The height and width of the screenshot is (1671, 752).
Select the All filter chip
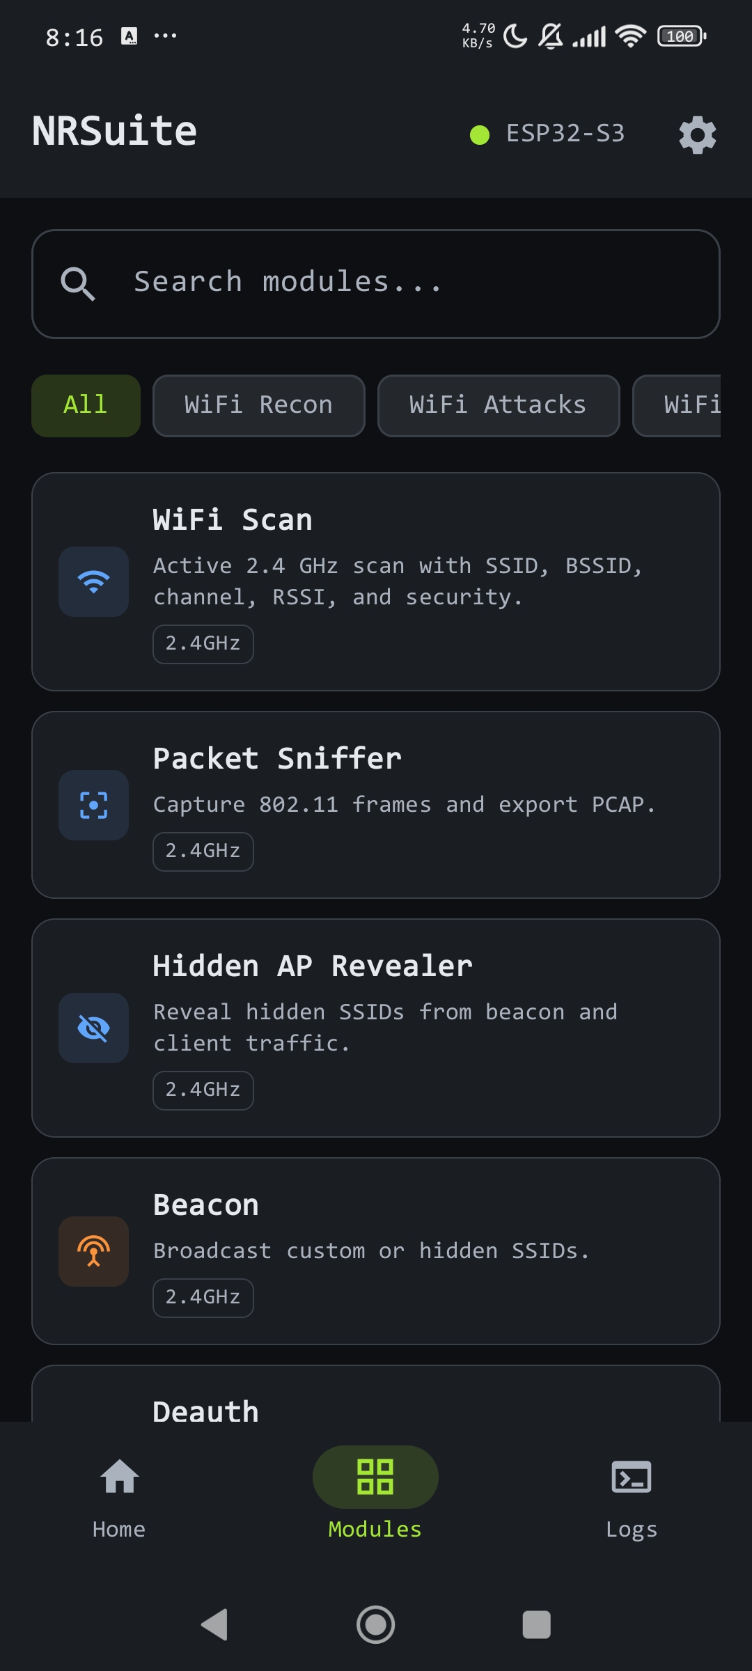86,406
